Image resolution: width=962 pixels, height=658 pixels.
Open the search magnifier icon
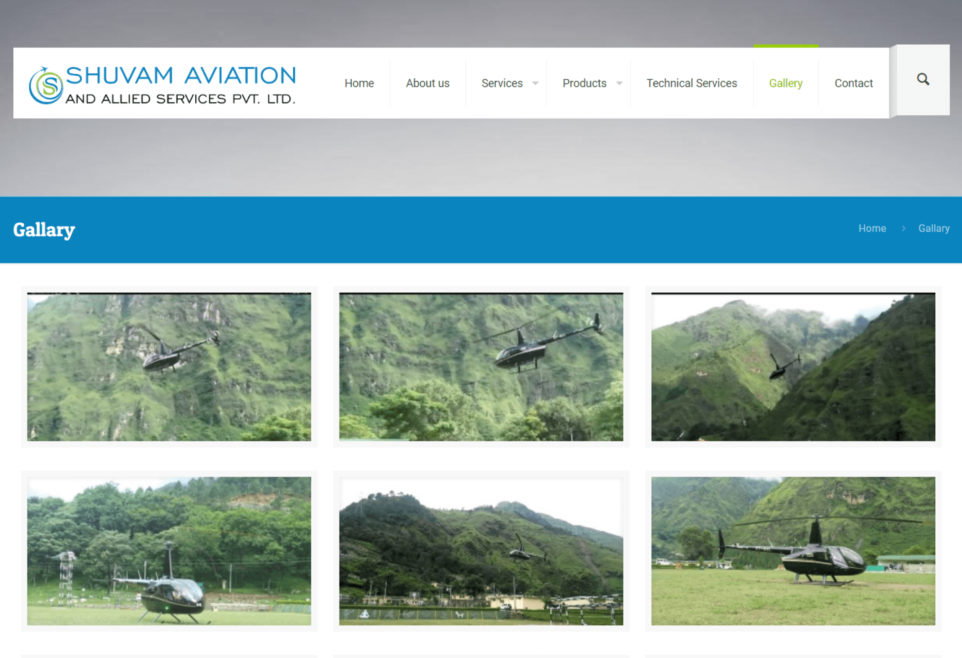pyautogui.click(x=923, y=79)
